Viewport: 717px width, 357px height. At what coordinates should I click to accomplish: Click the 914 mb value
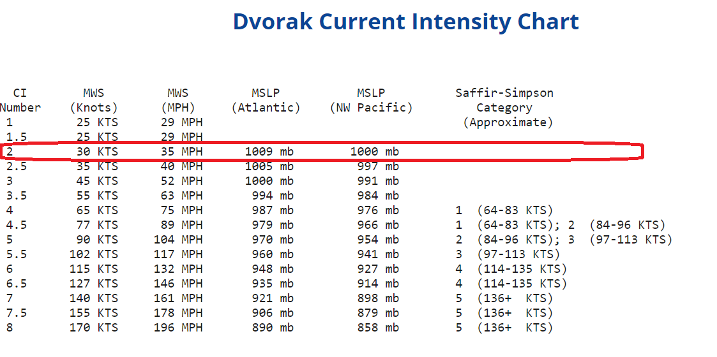(x=378, y=284)
